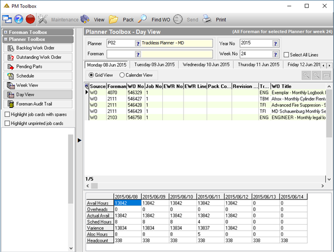
Task: Open Foreman Audit Trail item
Action: (x=38, y=104)
